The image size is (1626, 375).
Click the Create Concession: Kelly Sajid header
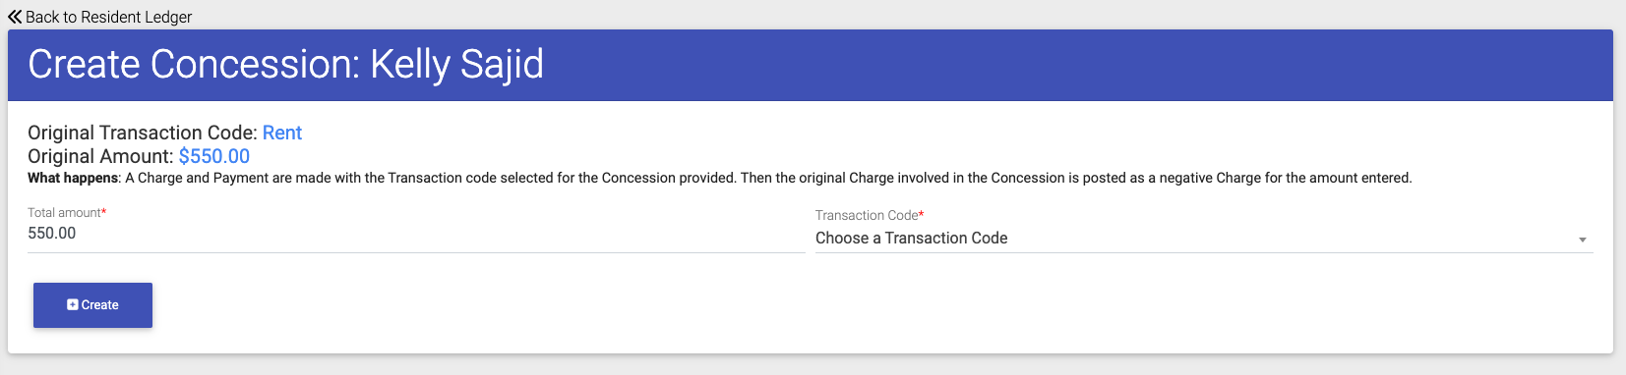pyautogui.click(x=285, y=65)
